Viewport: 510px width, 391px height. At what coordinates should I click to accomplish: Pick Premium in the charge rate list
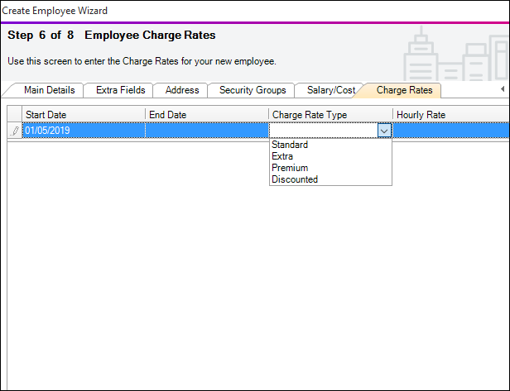pos(290,168)
